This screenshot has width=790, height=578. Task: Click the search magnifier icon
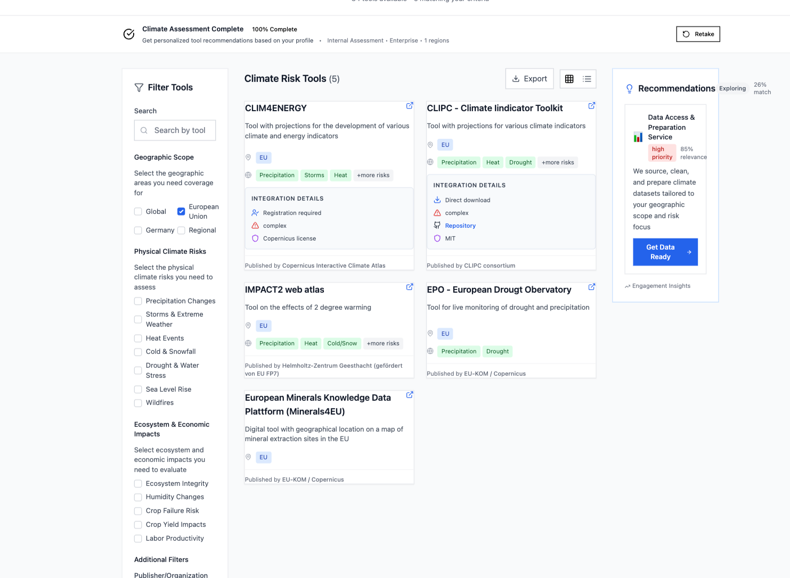(144, 130)
